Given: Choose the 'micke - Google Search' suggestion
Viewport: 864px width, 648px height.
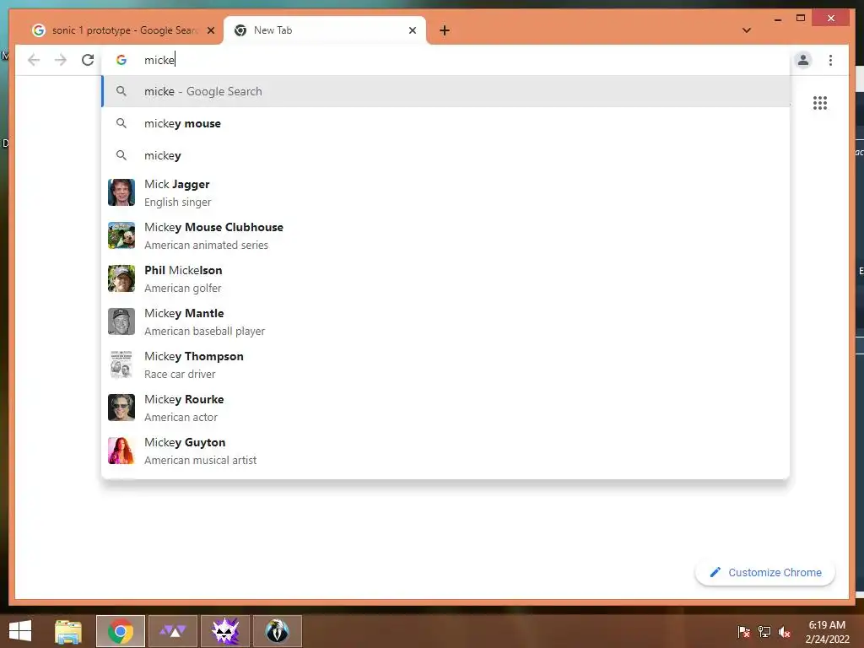Looking at the screenshot, I should [x=445, y=91].
